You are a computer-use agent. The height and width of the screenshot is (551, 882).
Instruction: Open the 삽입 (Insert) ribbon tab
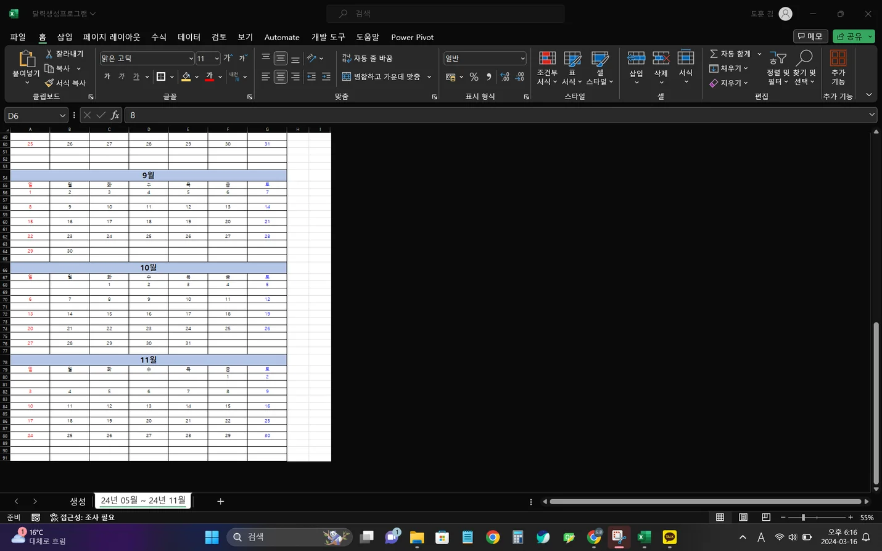[65, 37]
